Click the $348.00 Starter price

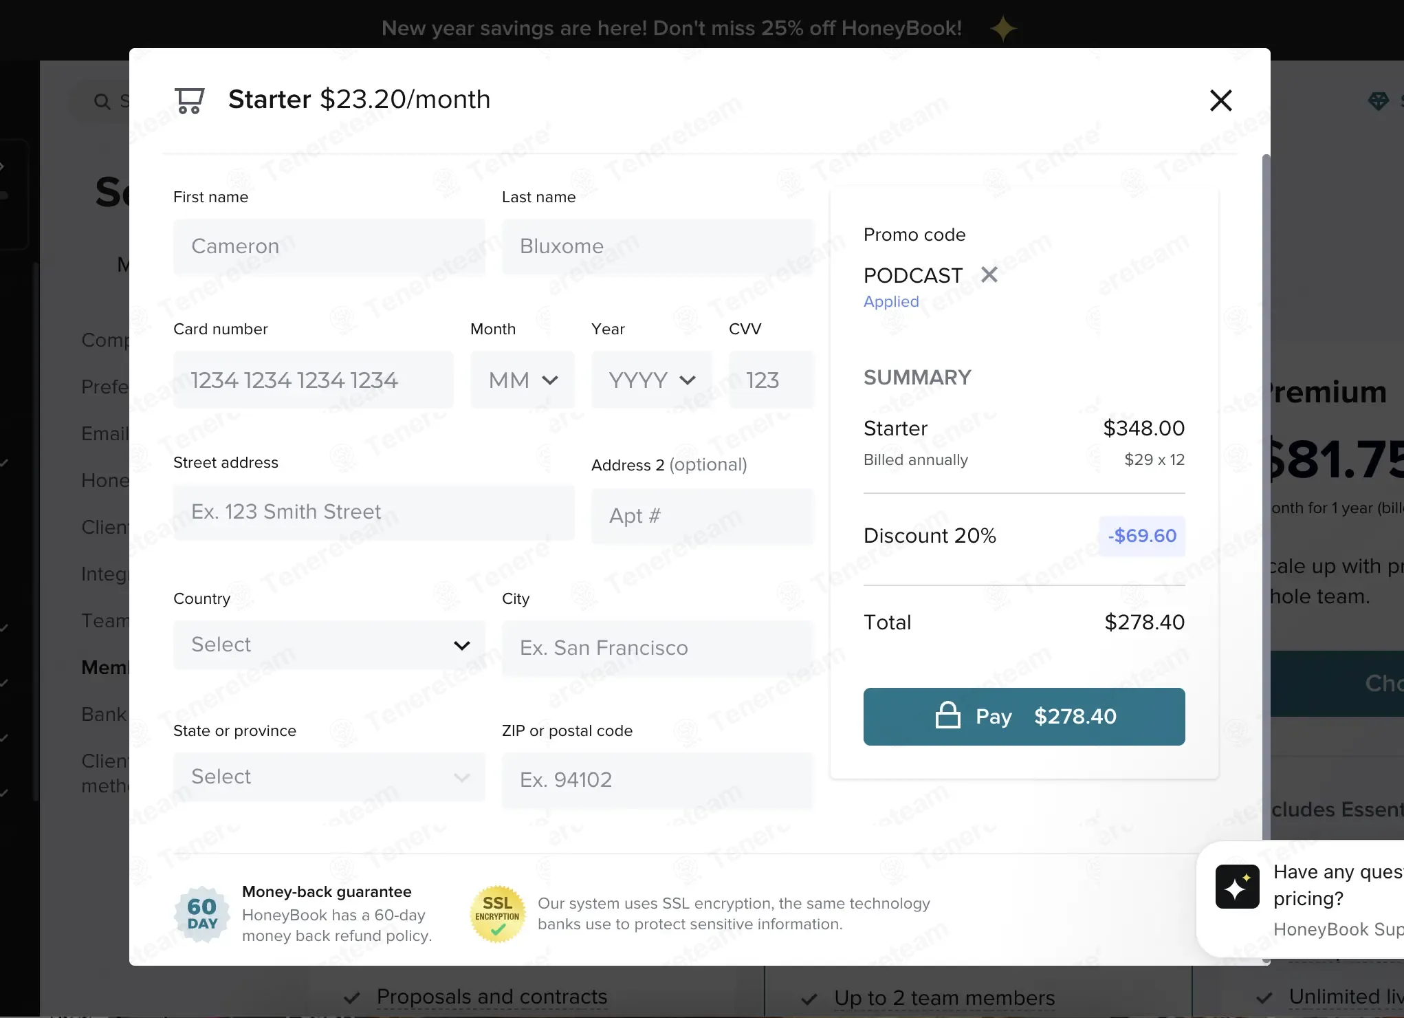coord(1144,428)
